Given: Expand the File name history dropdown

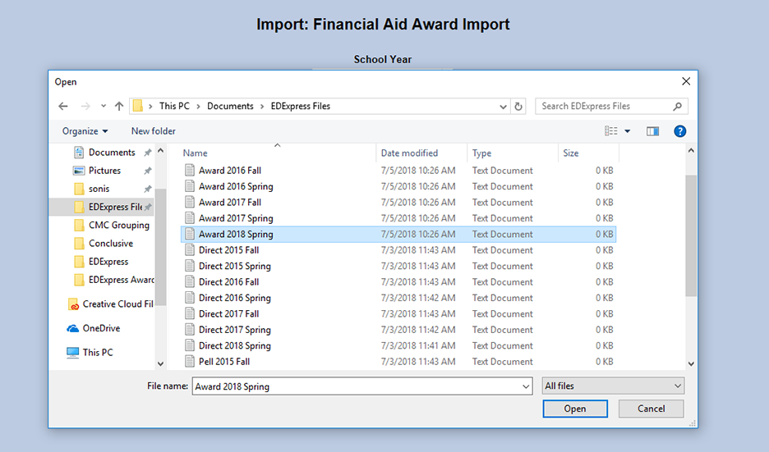Looking at the screenshot, I should (526, 386).
